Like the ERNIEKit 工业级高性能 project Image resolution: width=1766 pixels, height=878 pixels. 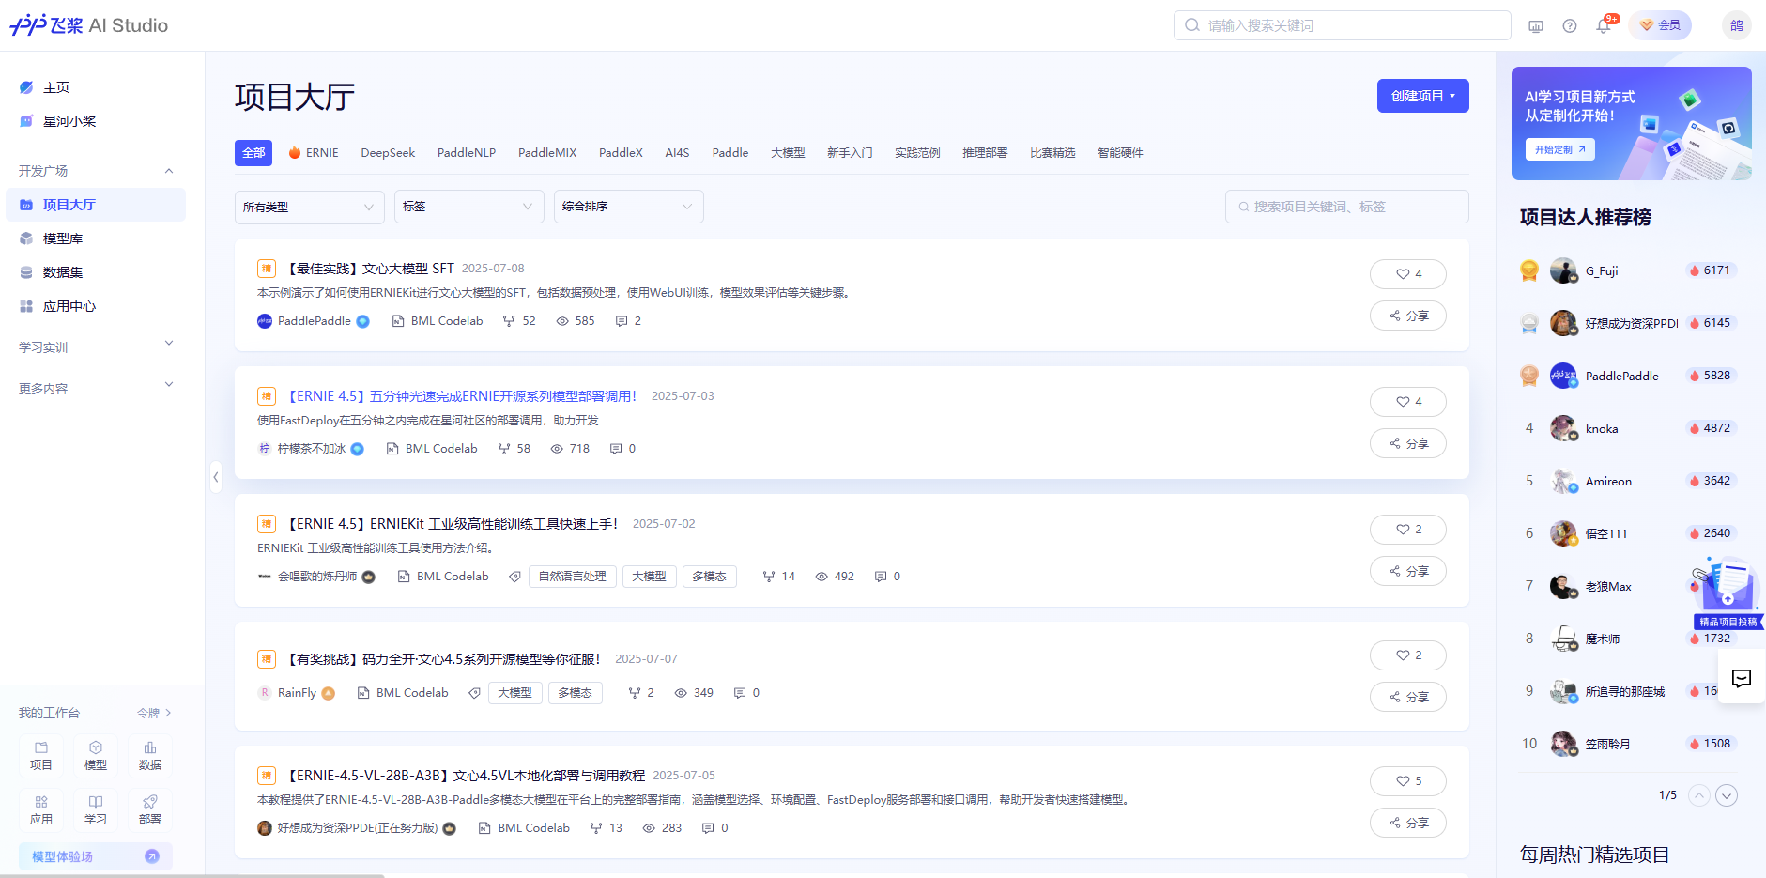click(x=1408, y=530)
